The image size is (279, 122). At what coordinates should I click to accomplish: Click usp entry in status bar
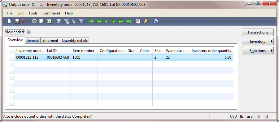coord(250,116)
